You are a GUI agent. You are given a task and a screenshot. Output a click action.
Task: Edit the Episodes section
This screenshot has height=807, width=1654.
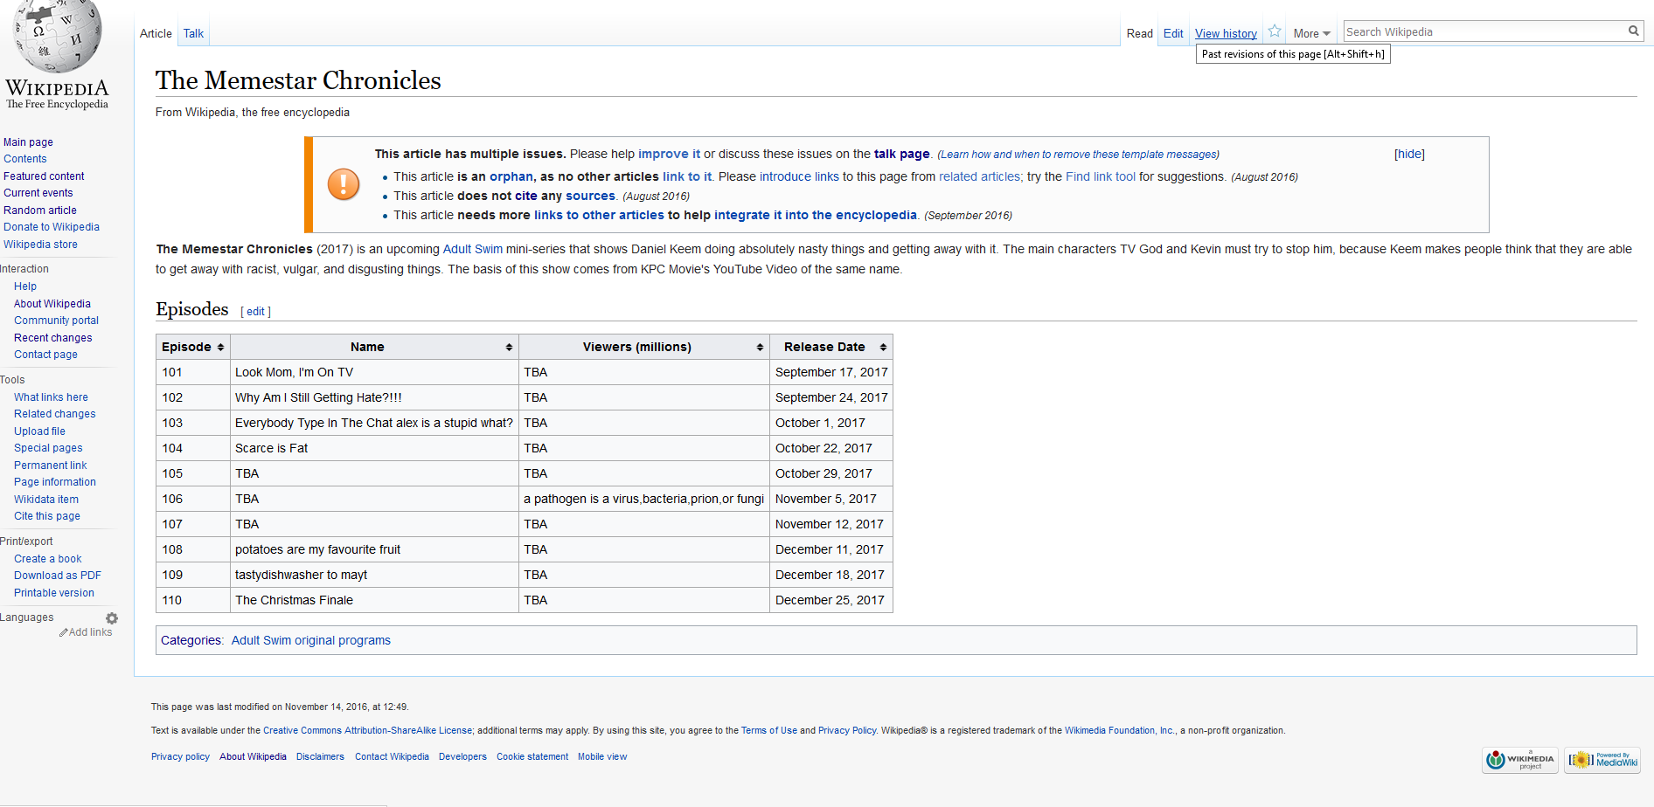(255, 312)
